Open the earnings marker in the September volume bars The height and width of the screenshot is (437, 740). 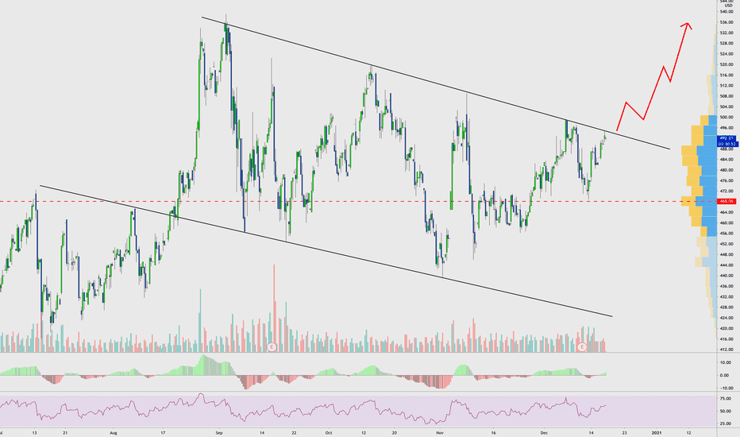[x=272, y=347]
